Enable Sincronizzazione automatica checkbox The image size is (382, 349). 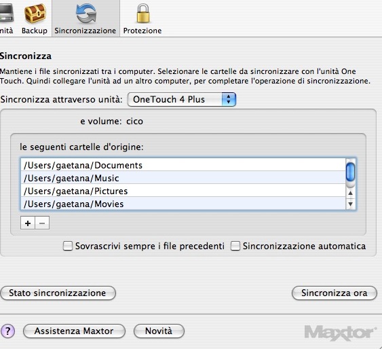pos(235,246)
